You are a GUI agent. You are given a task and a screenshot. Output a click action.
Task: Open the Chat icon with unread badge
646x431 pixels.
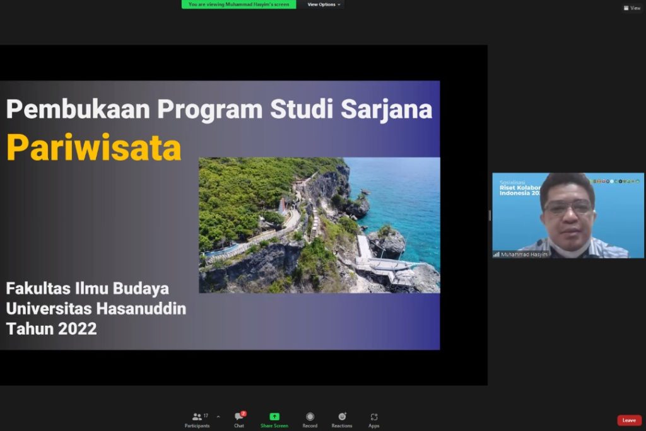pyautogui.click(x=238, y=416)
